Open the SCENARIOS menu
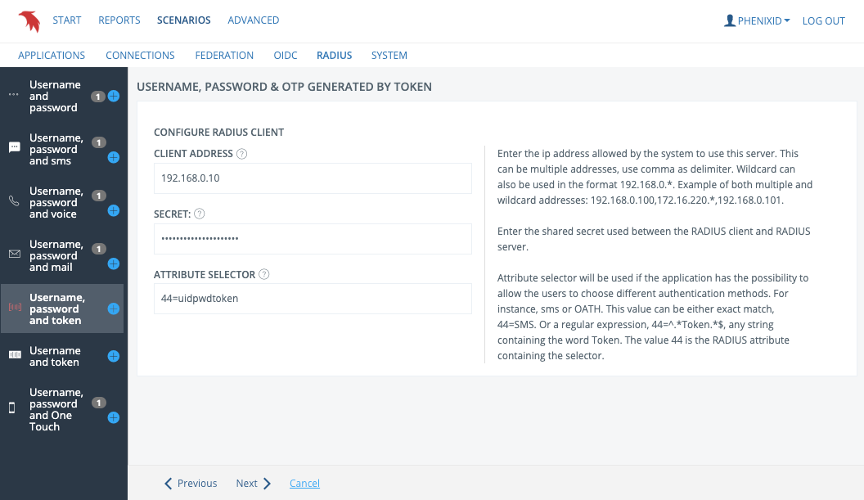The image size is (864, 500). (x=183, y=20)
